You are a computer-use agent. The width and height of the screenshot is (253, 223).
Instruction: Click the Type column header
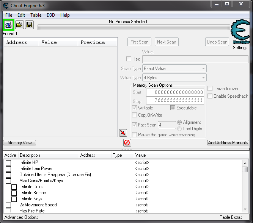pos(123,155)
